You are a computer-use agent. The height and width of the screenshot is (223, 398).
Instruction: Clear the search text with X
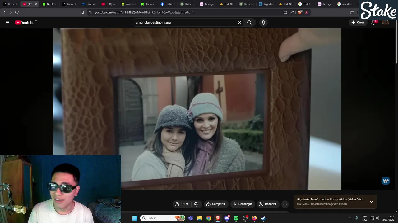(x=239, y=22)
